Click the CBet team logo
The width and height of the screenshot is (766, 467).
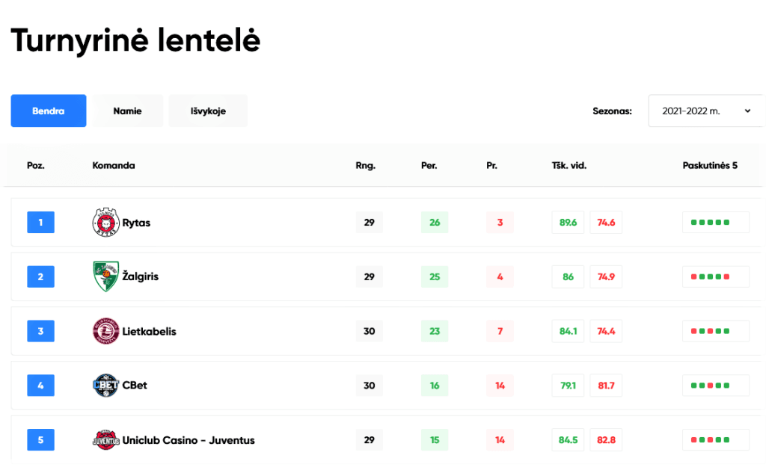click(x=105, y=385)
